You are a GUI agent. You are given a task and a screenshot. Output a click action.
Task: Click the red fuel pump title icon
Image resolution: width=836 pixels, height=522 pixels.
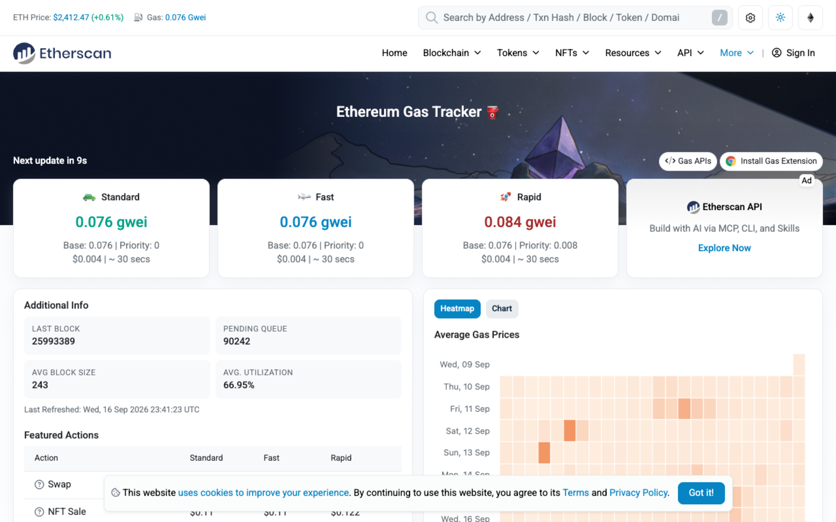(x=492, y=112)
